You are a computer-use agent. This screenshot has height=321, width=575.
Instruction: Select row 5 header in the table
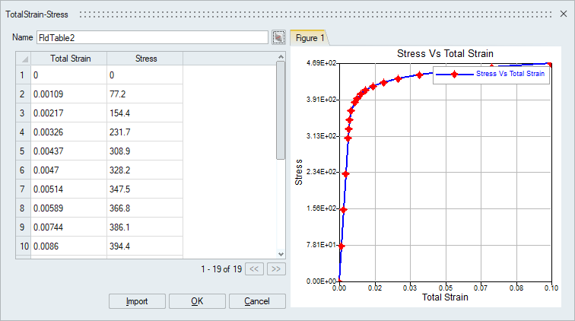(x=23, y=152)
